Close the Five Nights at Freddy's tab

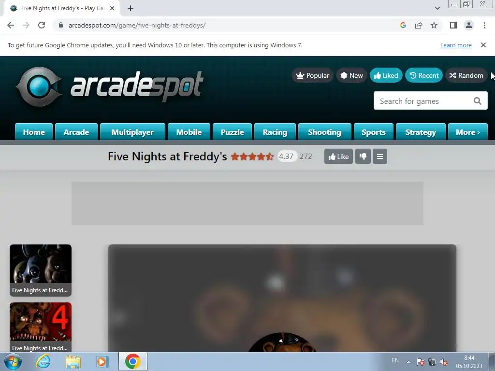click(x=112, y=8)
